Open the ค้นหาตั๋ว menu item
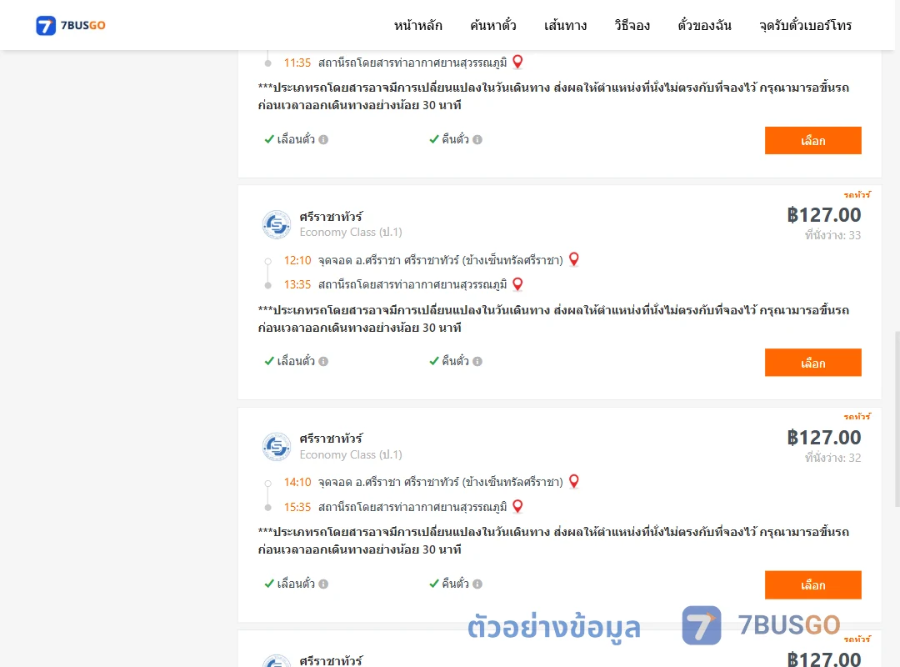900x667 pixels. tap(493, 25)
